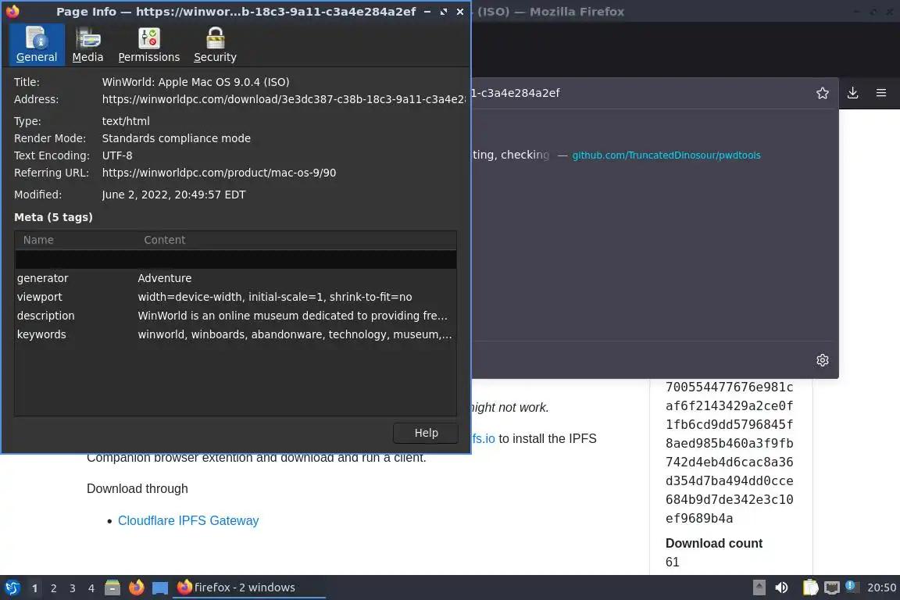Open the removable media tray icon

coord(759,587)
